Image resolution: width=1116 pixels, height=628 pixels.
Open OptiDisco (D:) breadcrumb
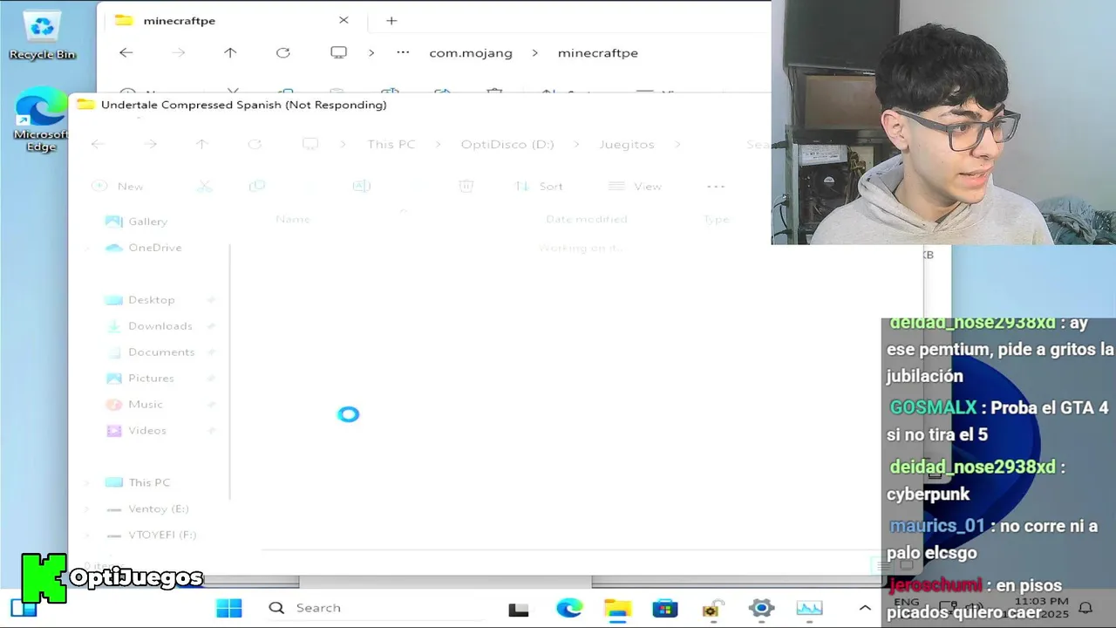coord(507,144)
